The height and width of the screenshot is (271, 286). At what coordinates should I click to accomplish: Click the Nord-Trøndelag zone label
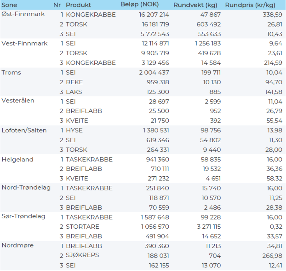pyautogui.click(x=26, y=188)
